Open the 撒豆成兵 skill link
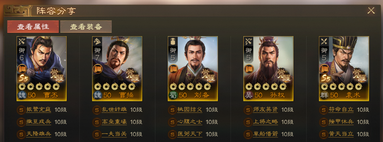This screenshot has width=383, height=142. pyautogui.click(x=39, y=122)
